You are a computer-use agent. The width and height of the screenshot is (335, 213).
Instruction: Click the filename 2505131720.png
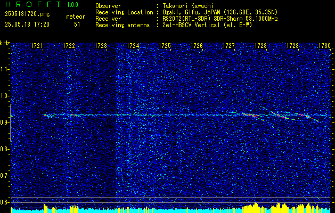point(27,14)
